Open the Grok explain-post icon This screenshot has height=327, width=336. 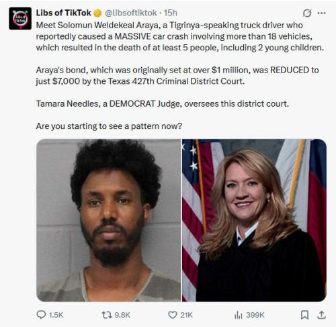point(306,13)
